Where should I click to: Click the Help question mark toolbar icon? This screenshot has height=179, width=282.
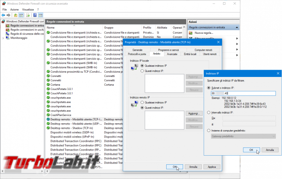pyautogui.click(x=35, y=15)
